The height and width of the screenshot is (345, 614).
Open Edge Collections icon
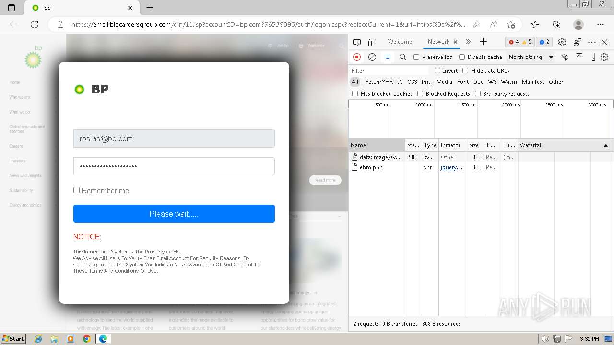click(x=556, y=24)
